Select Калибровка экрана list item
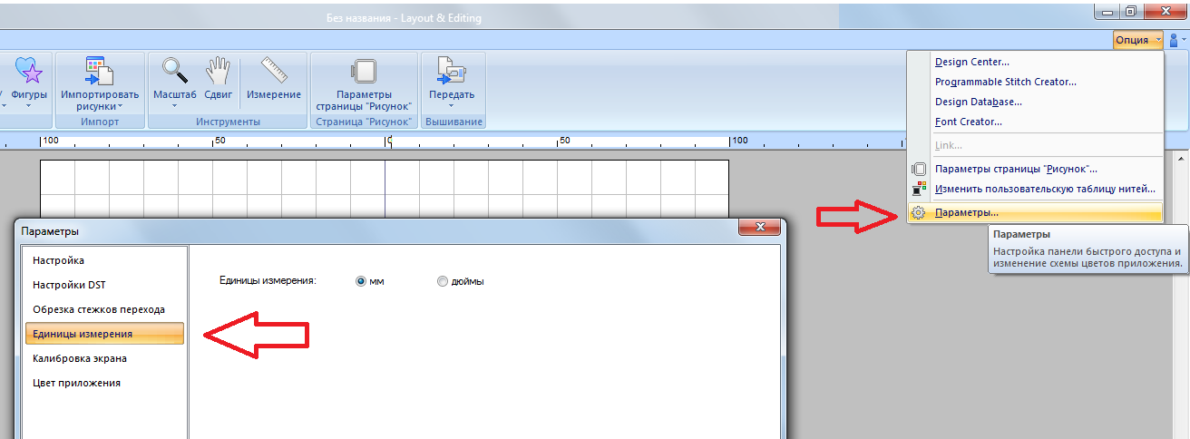The image size is (1190, 439). pos(104,358)
